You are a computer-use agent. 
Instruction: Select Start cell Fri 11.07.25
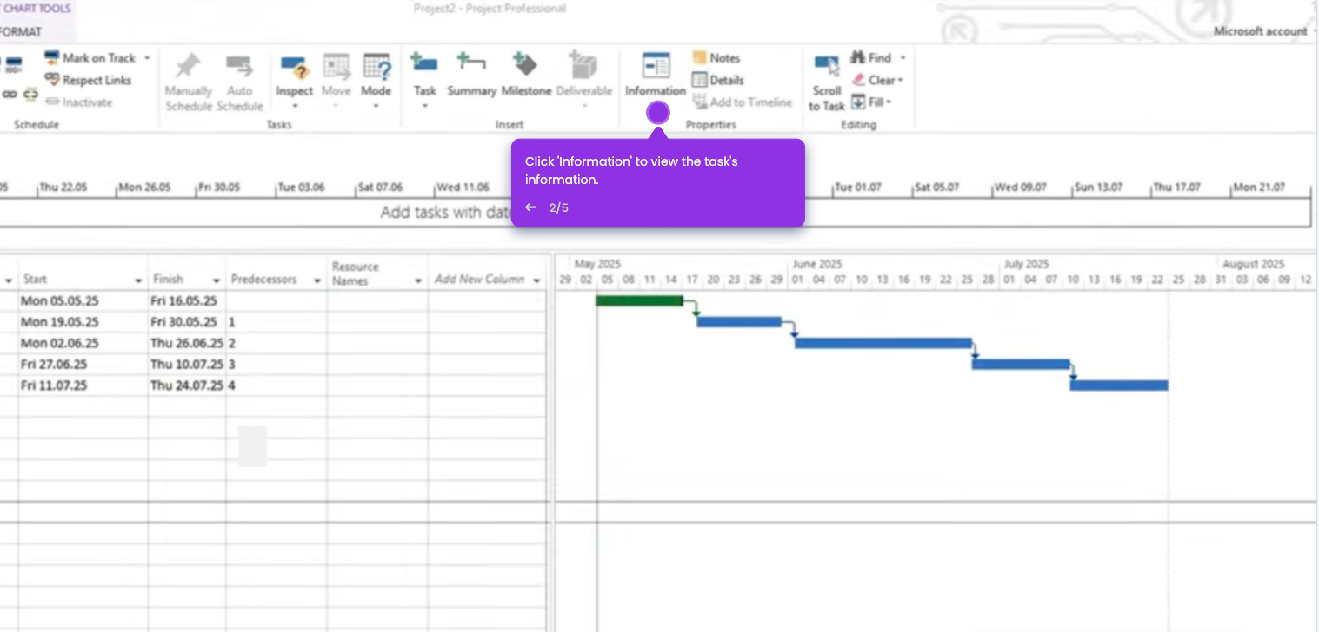(x=83, y=385)
